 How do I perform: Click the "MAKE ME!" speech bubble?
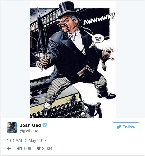pos(98,39)
